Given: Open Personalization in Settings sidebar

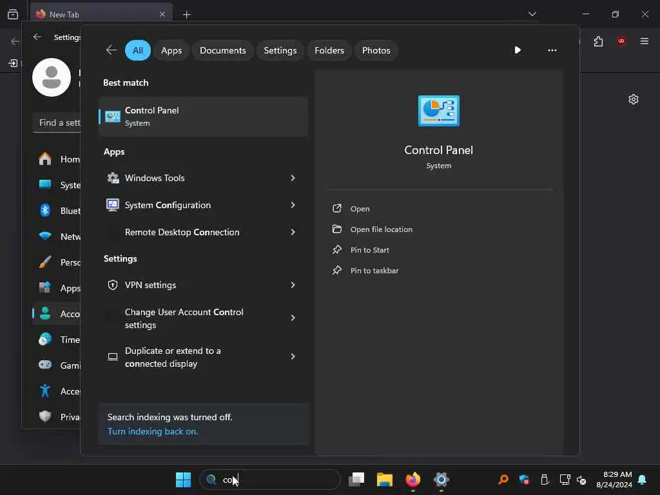Looking at the screenshot, I should point(57,262).
